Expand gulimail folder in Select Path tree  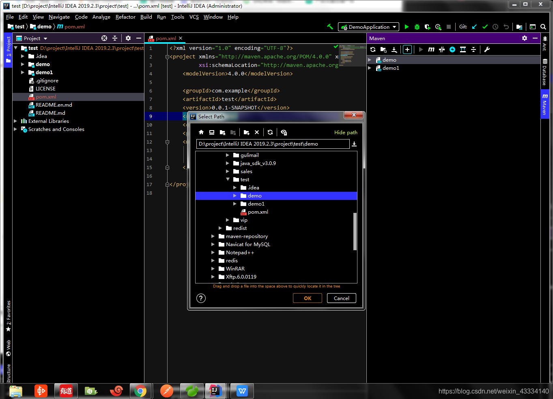point(228,155)
